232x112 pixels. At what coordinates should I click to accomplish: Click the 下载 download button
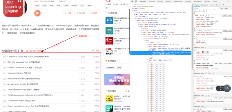pos(68,13)
